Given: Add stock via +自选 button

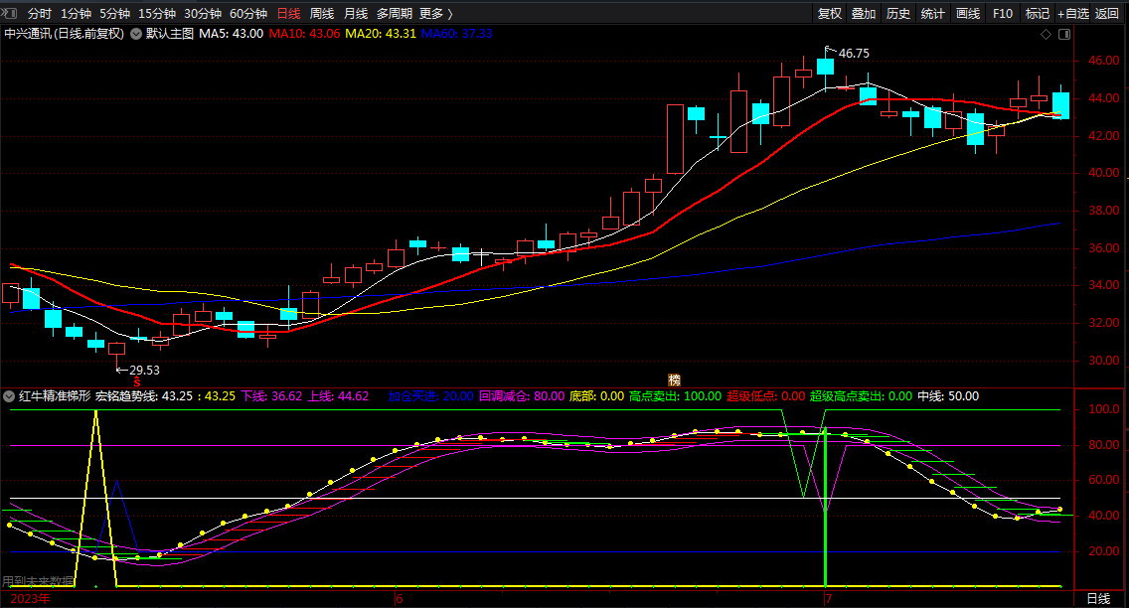Looking at the screenshot, I should click(x=1072, y=14).
